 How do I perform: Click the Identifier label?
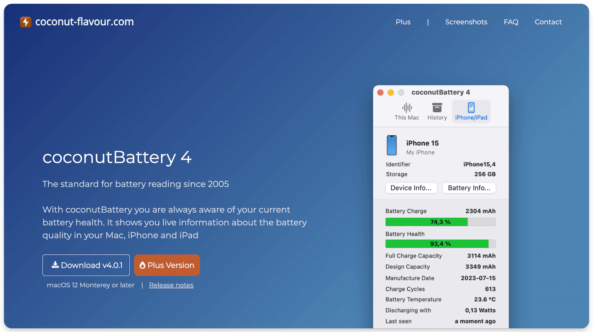coord(398,164)
